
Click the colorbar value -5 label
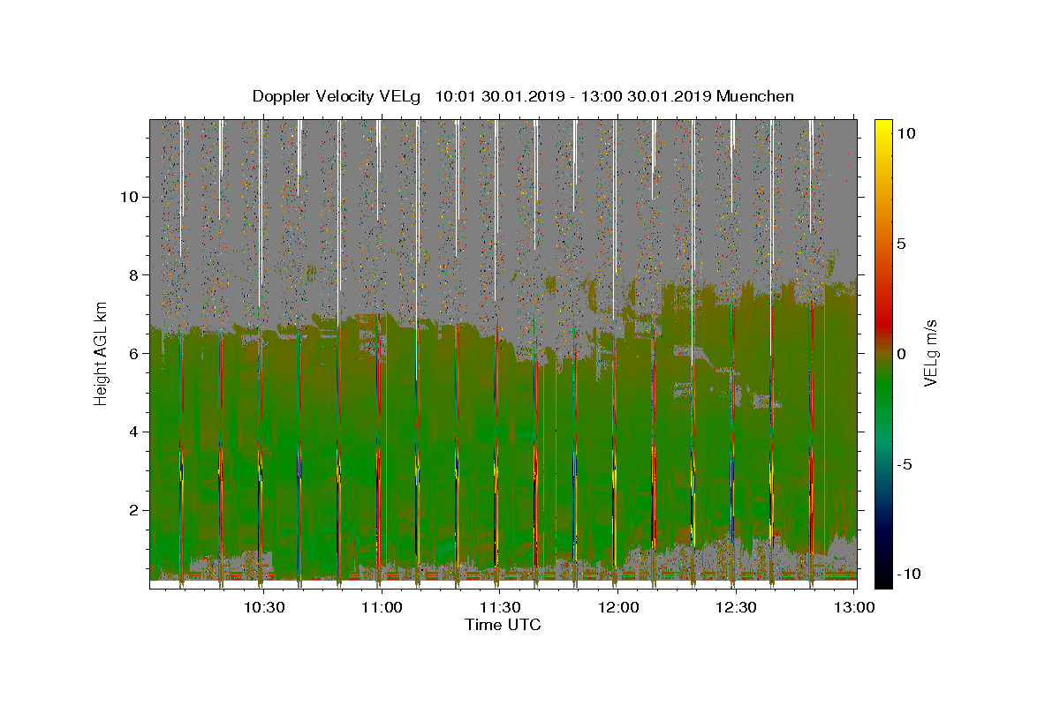click(x=906, y=463)
